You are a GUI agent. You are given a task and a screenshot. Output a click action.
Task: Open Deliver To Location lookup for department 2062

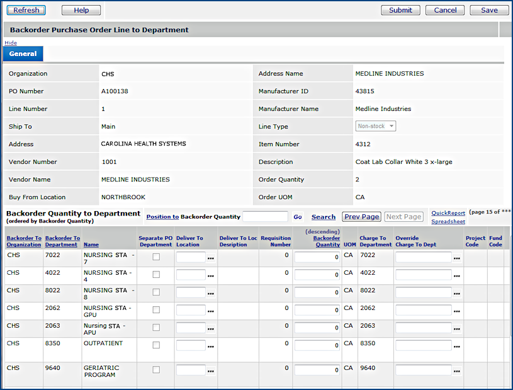pyautogui.click(x=211, y=311)
